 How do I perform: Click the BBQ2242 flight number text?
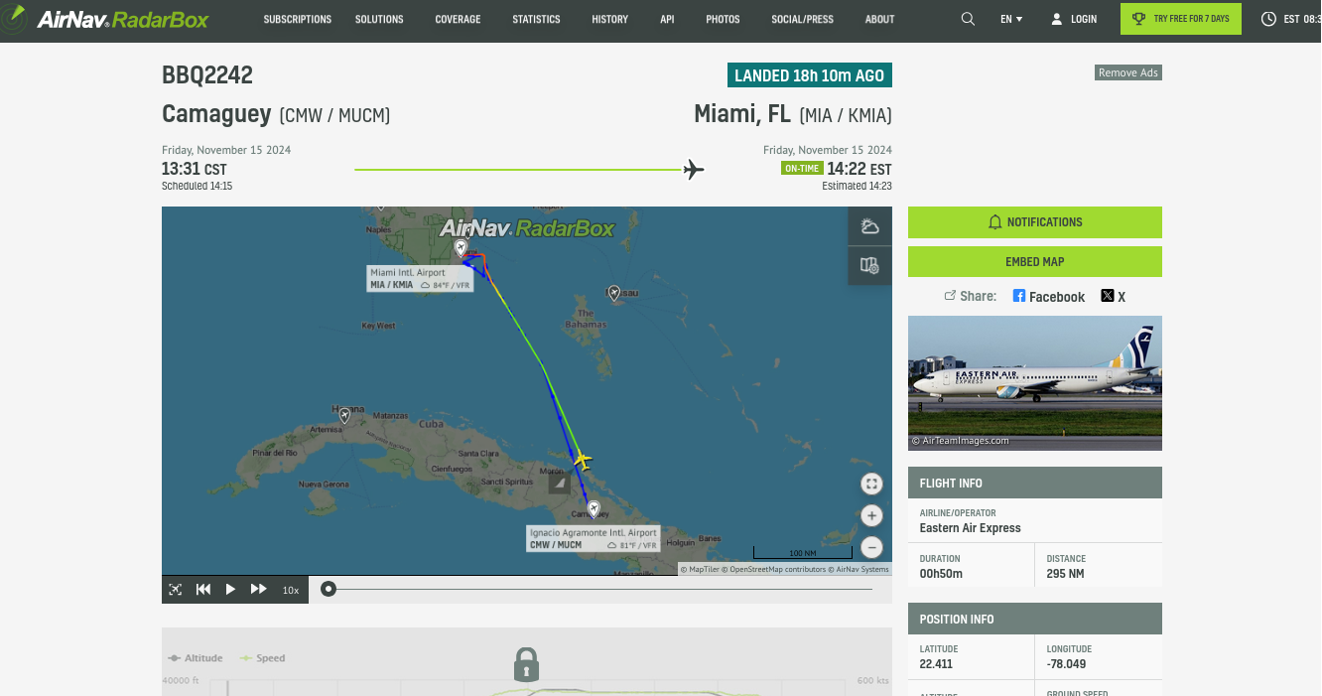tap(207, 74)
